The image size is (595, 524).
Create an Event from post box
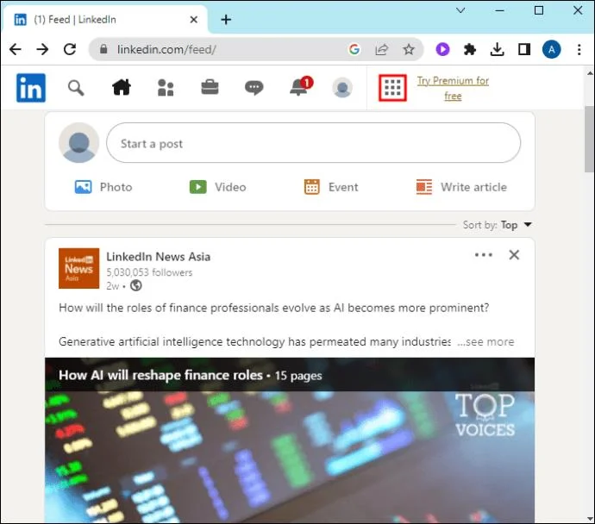click(331, 187)
